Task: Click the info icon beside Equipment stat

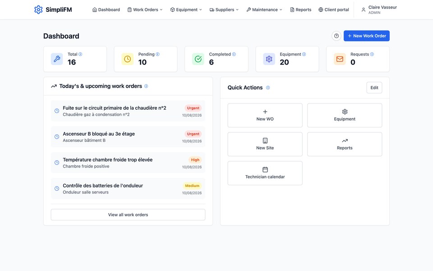Action: tap(304, 54)
